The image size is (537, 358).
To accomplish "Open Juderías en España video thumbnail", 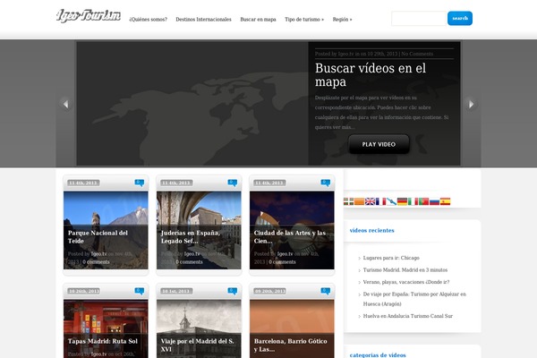I will [199, 230].
